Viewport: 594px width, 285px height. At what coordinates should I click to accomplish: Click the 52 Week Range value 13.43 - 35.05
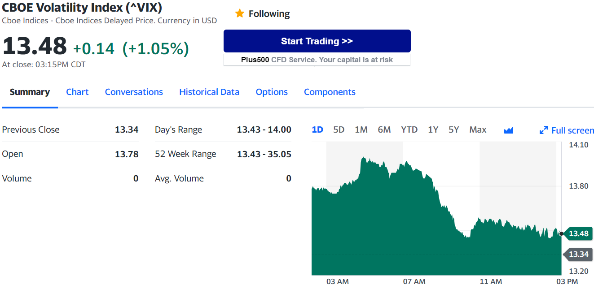point(264,154)
